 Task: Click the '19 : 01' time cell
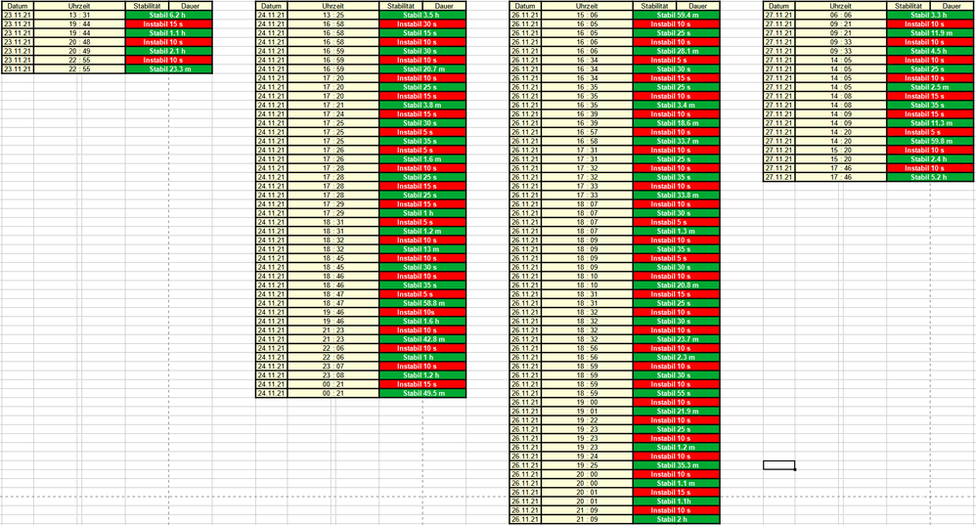click(587, 412)
